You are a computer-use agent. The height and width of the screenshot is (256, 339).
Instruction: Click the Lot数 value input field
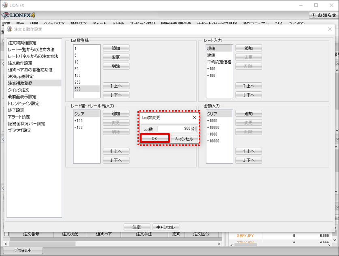[174, 129]
